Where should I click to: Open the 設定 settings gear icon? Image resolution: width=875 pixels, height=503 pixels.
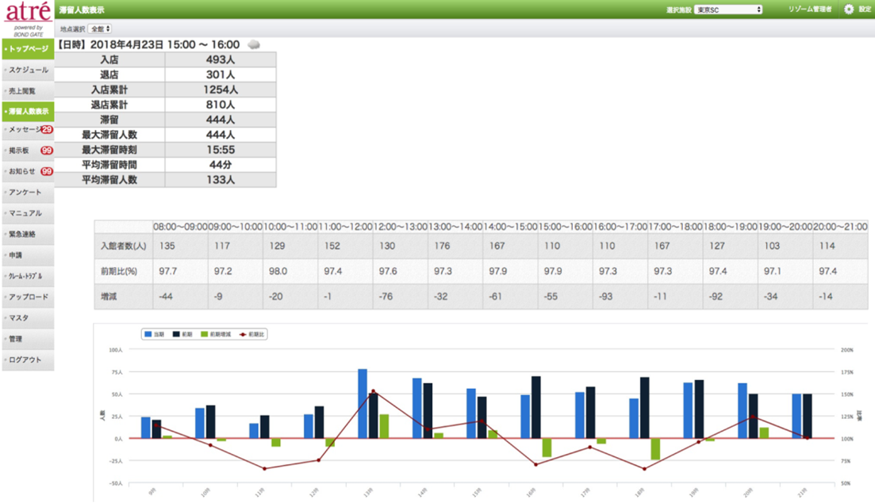click(849, 10)
